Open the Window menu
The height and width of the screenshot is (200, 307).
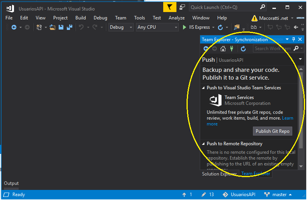pyautogui.click(x=201, y=18)
